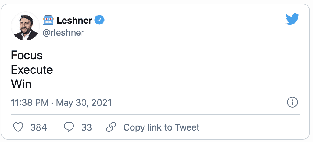Click the May 30, 2021 date

(x=84, y=103)
